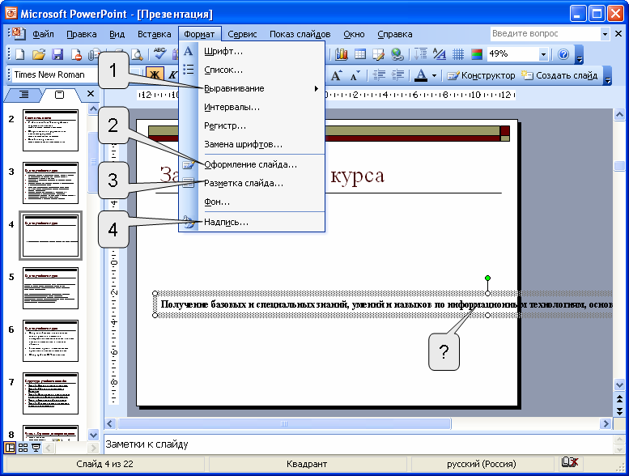Choose Замена шрифтов… menu entry
Screen dimensions: 629x476
[x=252, y=144]
